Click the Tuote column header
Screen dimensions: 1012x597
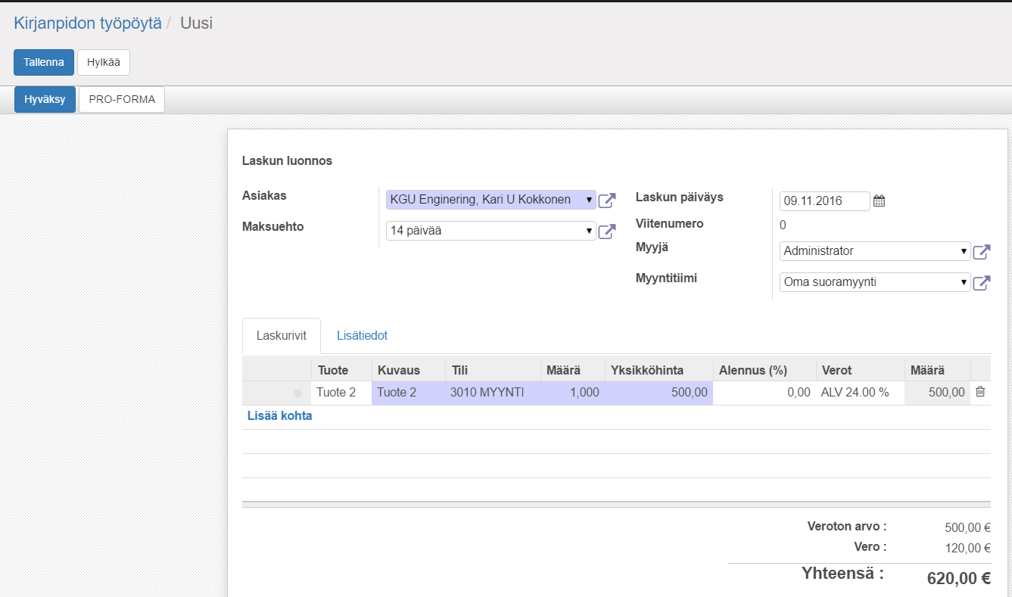coord(341,370)
